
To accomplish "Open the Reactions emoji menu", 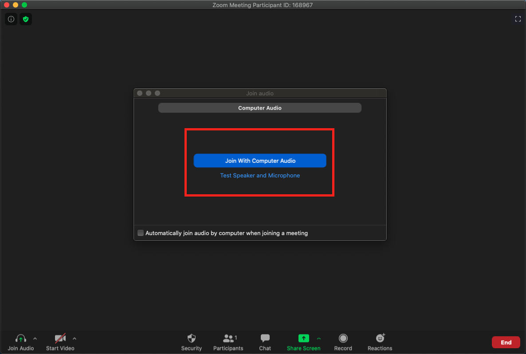I will click(x=380, y=342).
